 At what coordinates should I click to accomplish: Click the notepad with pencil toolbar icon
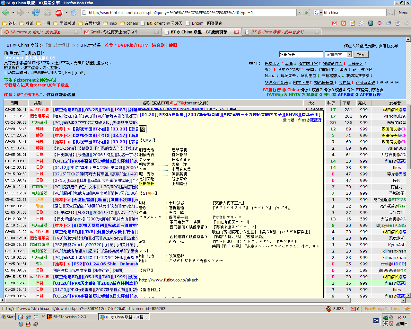353,23
